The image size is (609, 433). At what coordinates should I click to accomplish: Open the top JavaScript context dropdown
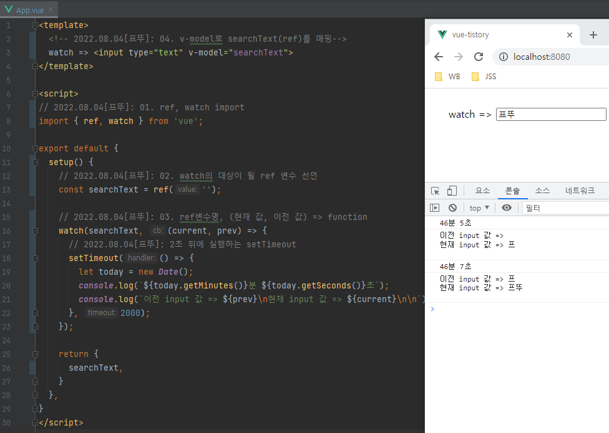pos(479,208)
